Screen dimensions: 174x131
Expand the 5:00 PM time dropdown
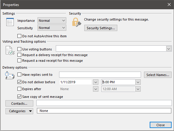click(138, 82)
